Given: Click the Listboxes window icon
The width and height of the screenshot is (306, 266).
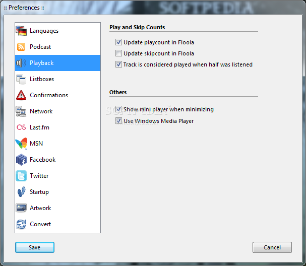Looking at the screenshot, I should tap(21, 79).
